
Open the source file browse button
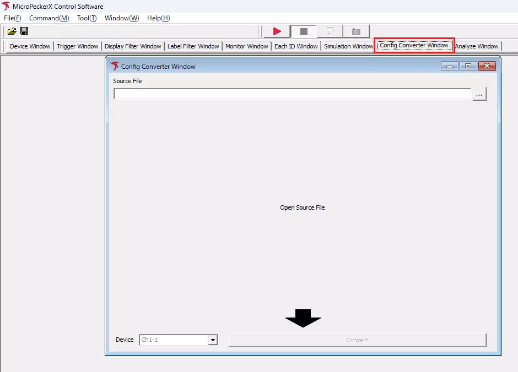coord(479,94)
